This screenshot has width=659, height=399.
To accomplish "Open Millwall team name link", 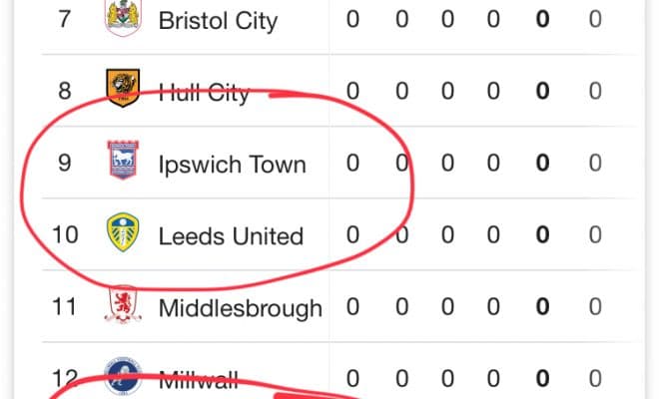I will pyautogui.click(x=199, y=380).
